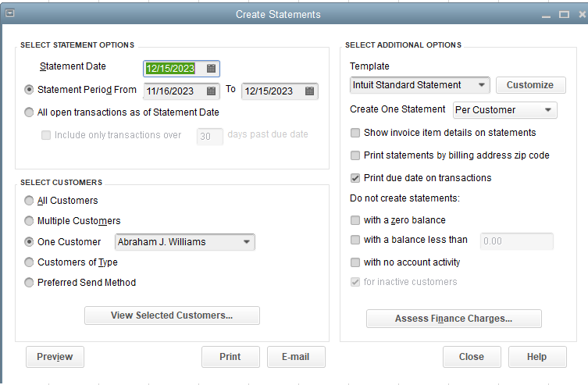Viewport: 588px width, 385px height.
Task: Click the Customize template button
Action: click(530, 85)
